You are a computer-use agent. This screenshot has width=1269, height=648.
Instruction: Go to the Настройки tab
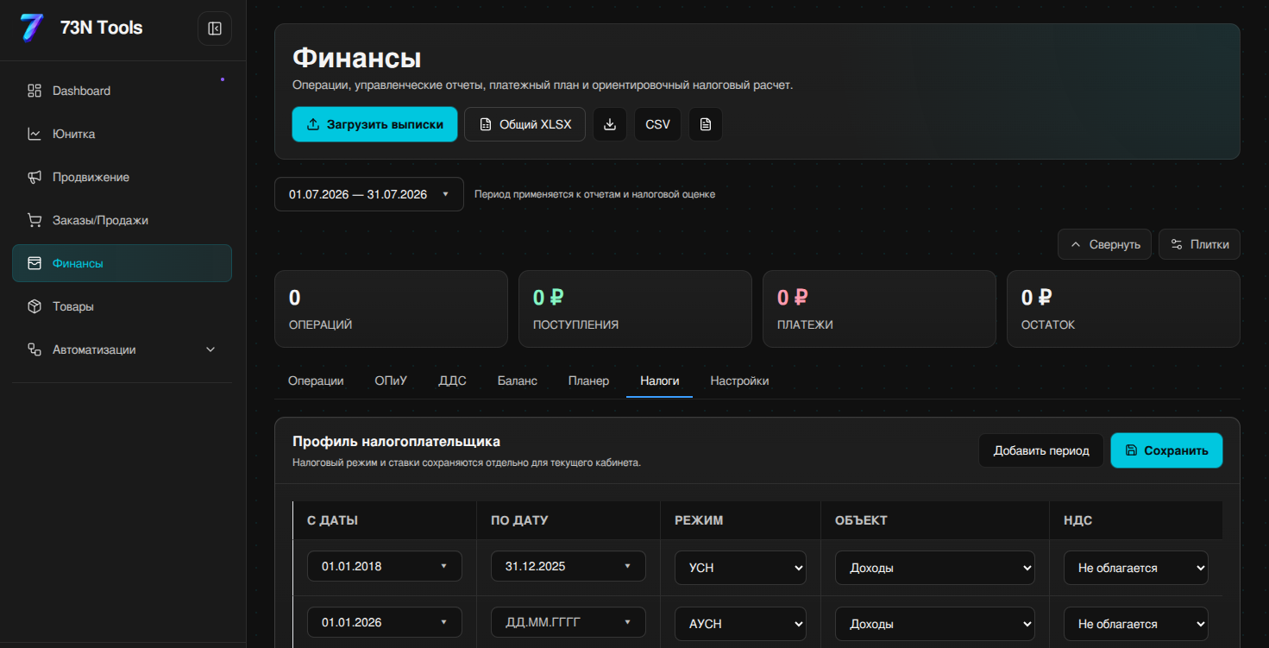tap(739, 381)
